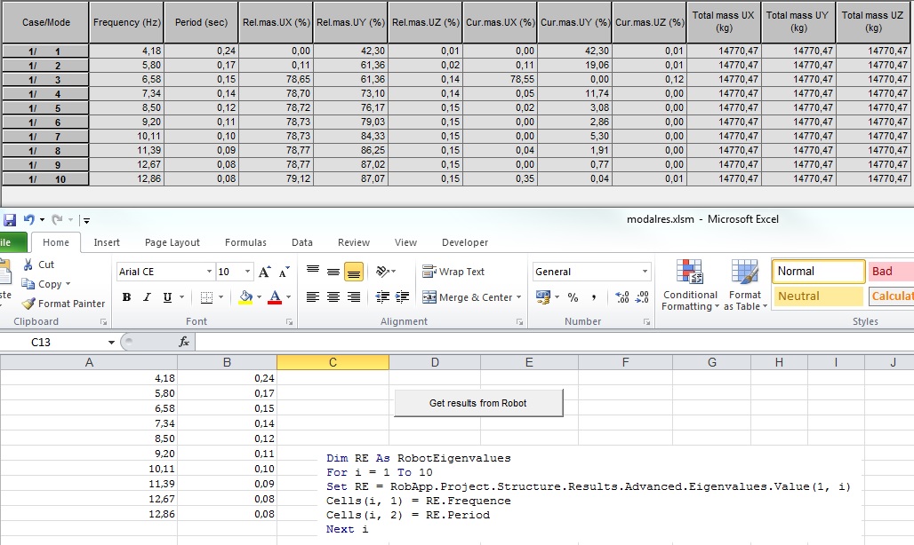Screen dimensions: 914x545
Task: Click the Increase Decimal icon
Action: click(x=621, y=297)
